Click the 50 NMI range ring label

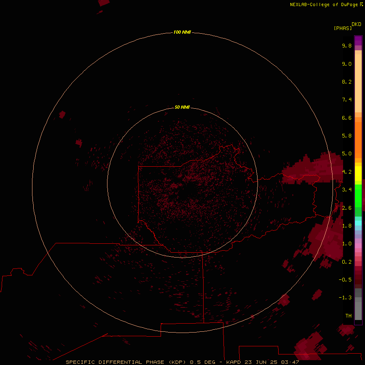coord(182,107)
